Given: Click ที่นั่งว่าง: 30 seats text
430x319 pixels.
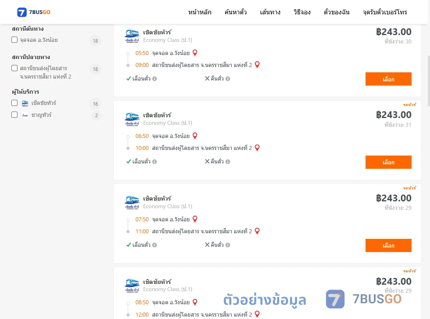Looking at the screenshot, I should click(x=398, y=41).
